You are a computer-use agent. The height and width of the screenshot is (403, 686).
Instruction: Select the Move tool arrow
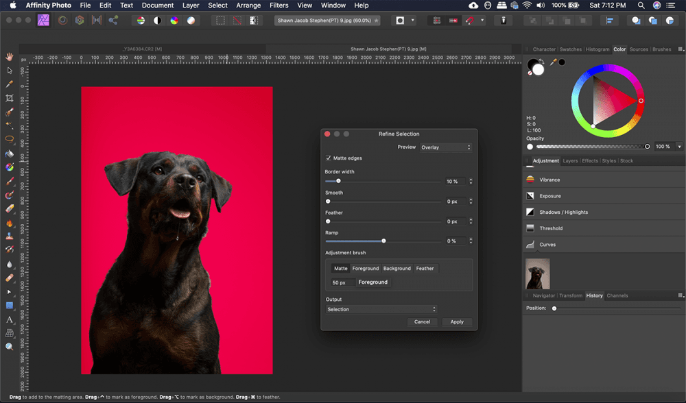10,70
